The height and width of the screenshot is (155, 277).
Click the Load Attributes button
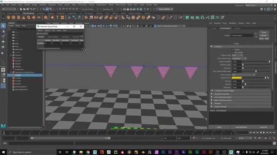(x=241, y=127)
